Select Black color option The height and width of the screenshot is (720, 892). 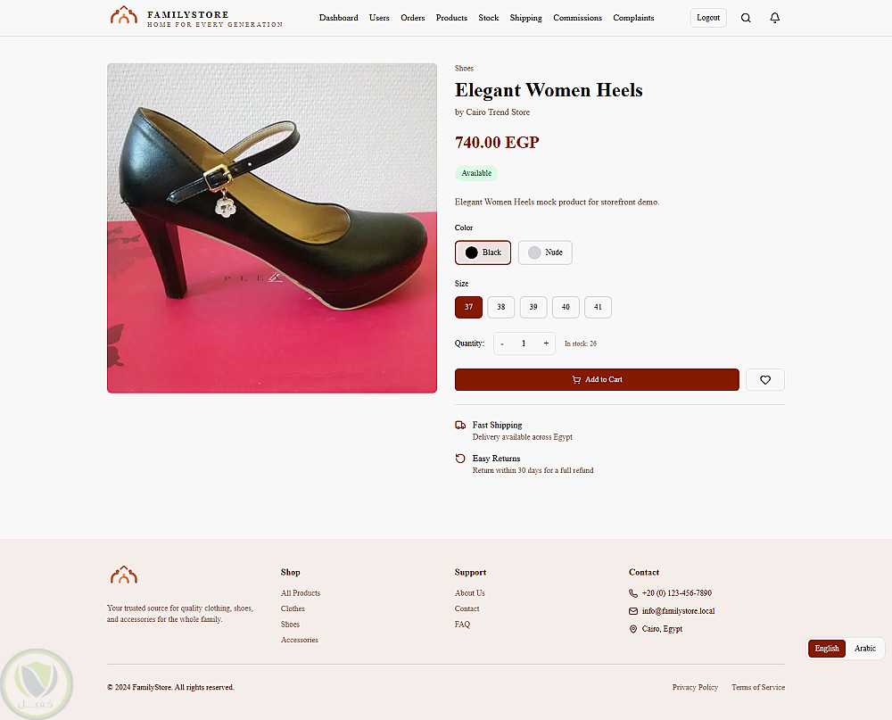tap(483, 252)
